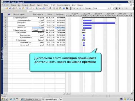
Task: Click the Unlink Tasks icon
Action: click(44, 8)
